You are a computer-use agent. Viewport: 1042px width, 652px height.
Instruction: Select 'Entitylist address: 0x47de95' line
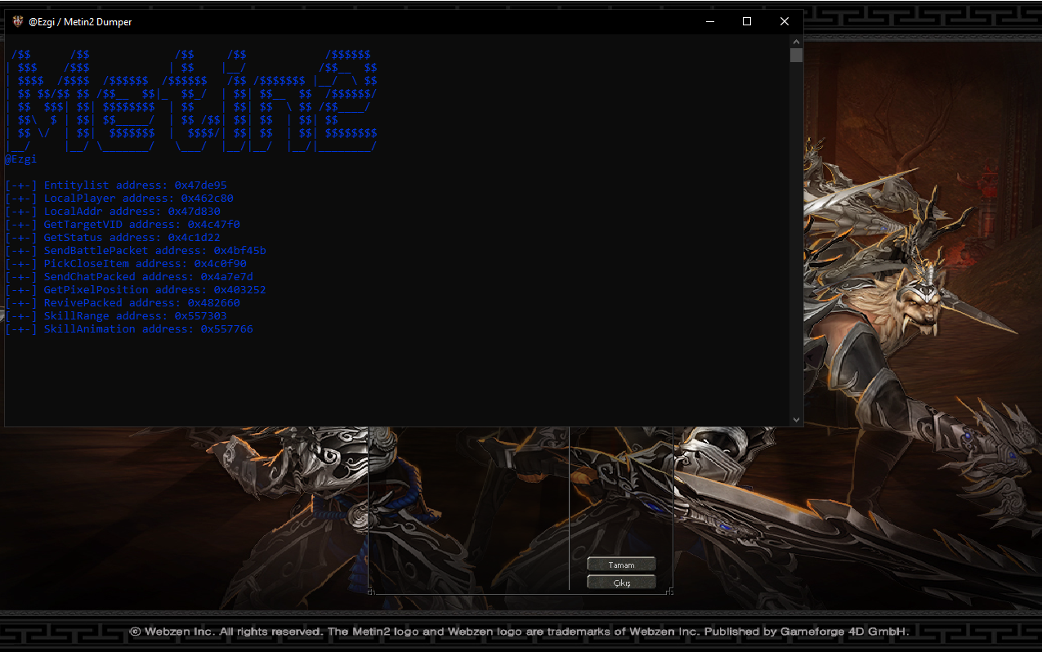click(x=116, y=185)
